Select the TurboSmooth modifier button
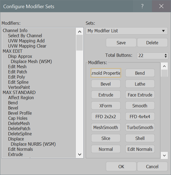This screenshot has height=175, width=171. coord(140,127)
